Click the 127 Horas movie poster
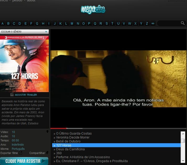Image resolution: width=187 pixels, height=165 pixels. [x=24, y=64]
